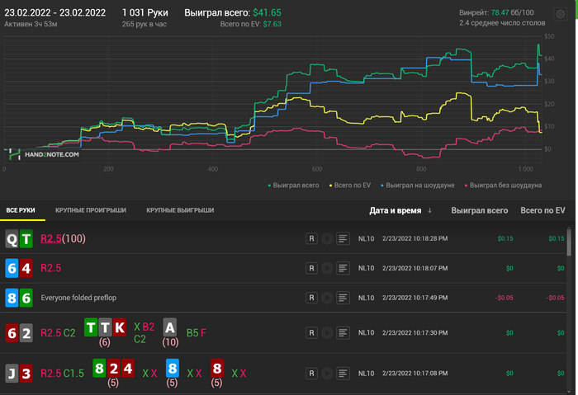Viewport: 578px width, 395px height.
Task: Open the graph settings gear icon
Action: pos(560,14)
